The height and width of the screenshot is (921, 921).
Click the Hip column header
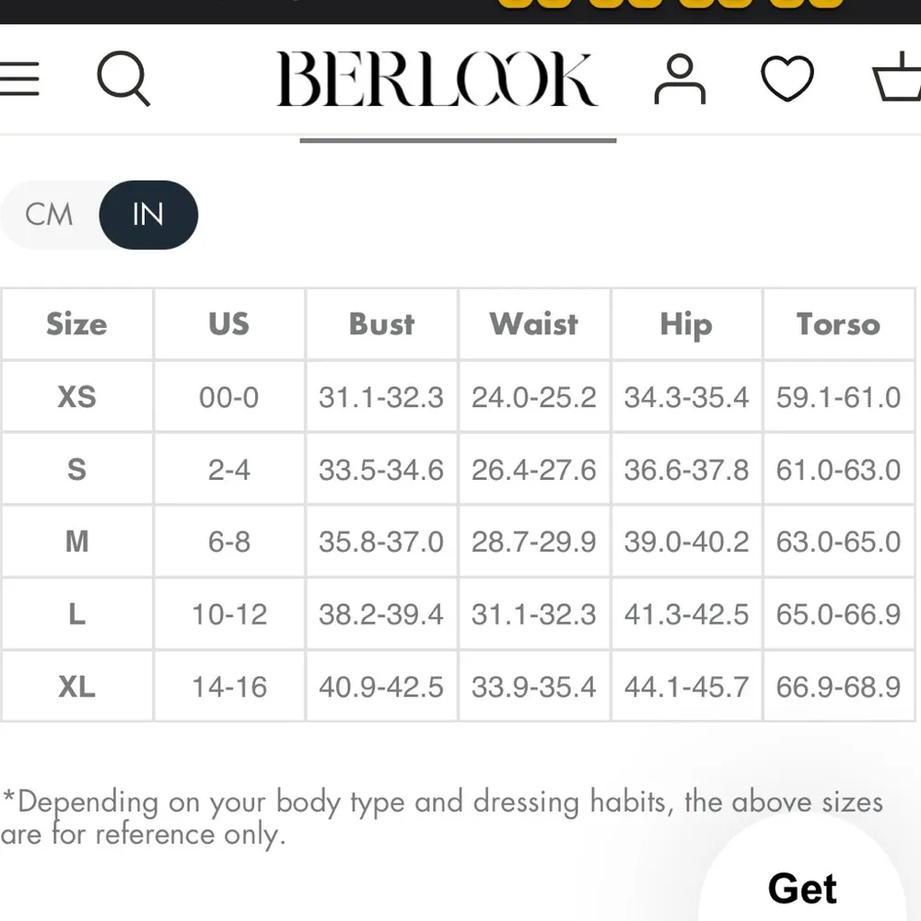point(686,324)
